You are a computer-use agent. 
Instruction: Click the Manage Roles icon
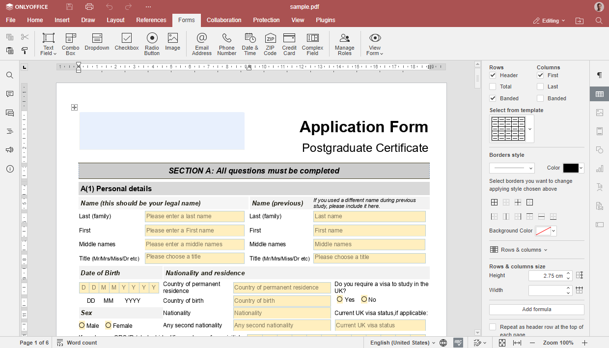click(x=344, y=43)
